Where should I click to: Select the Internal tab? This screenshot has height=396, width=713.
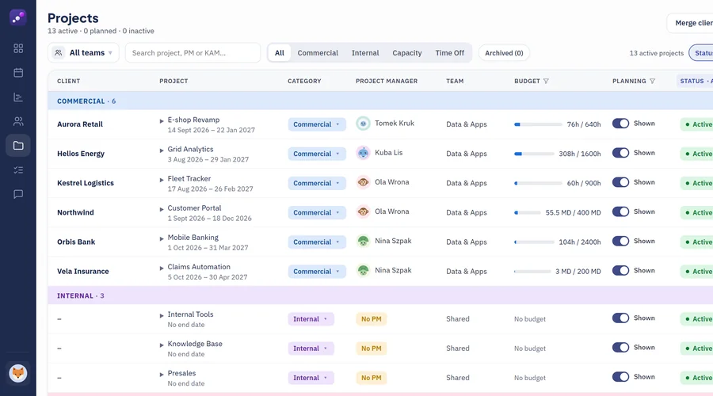365,53
